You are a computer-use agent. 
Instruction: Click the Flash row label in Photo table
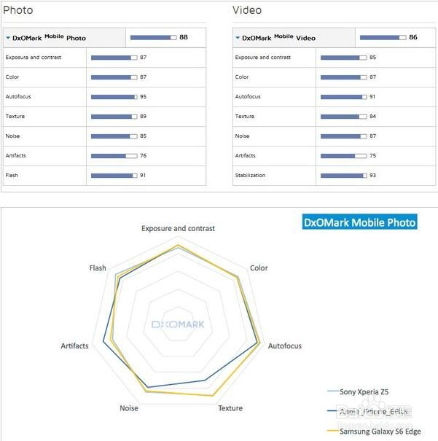coord(12,175)
